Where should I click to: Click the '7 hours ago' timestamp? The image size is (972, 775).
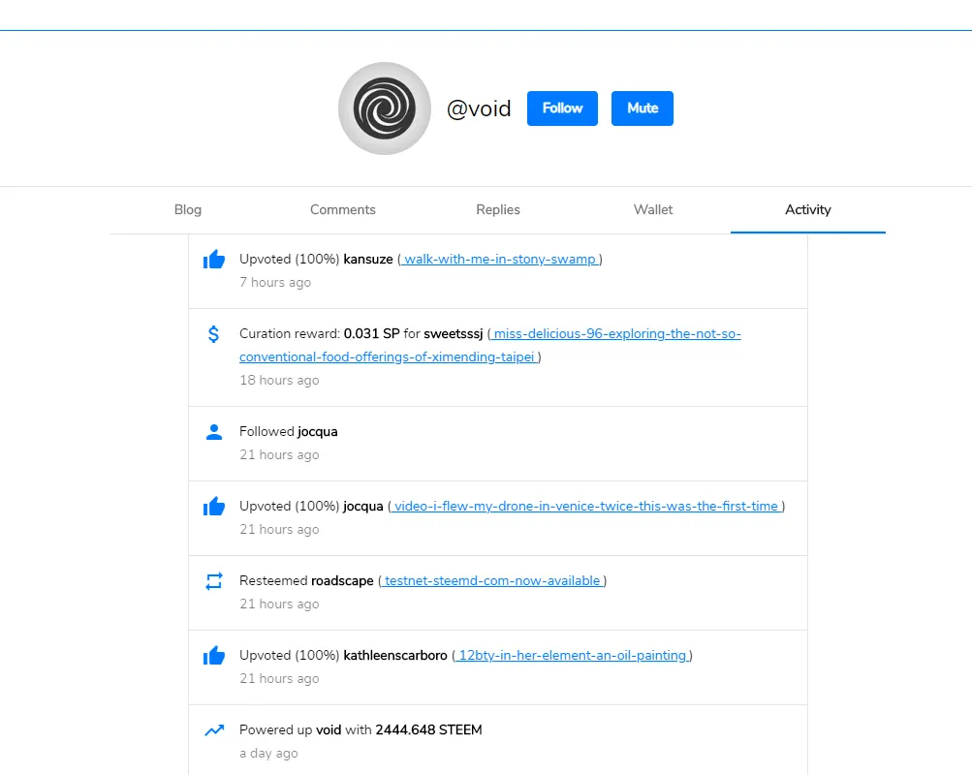275,283
